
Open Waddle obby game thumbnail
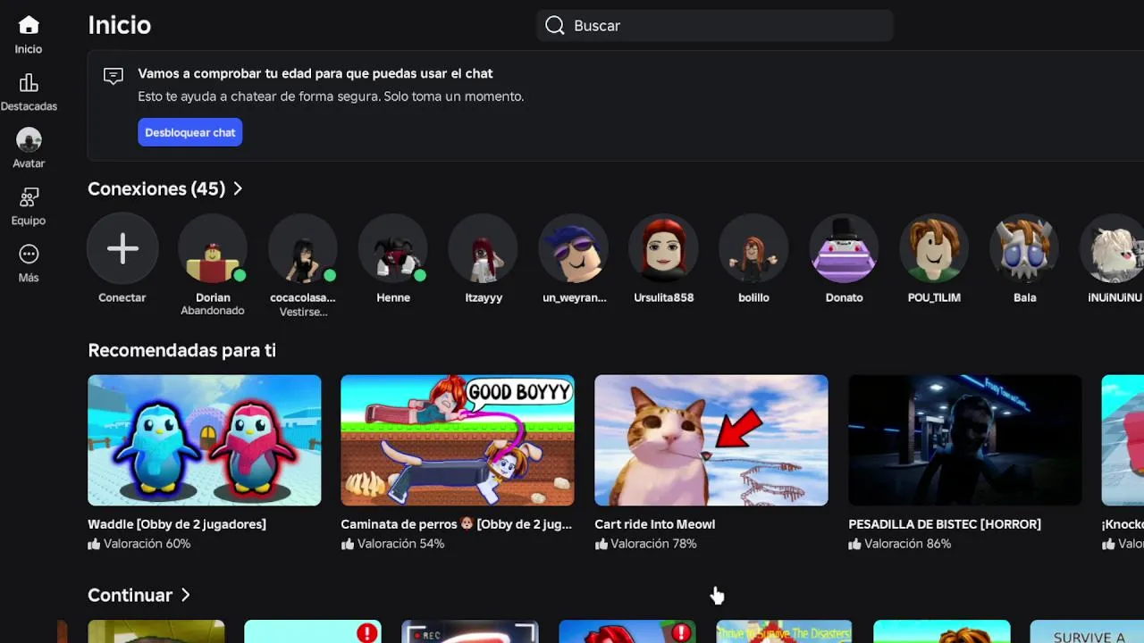pyautogui.click(x=204, y=440)
